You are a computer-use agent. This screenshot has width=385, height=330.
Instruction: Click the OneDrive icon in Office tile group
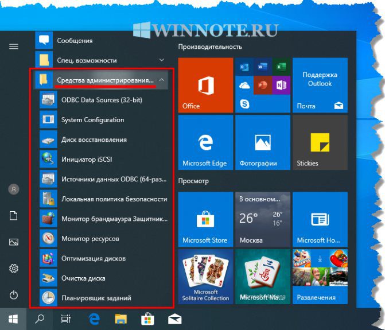point(244,85)
